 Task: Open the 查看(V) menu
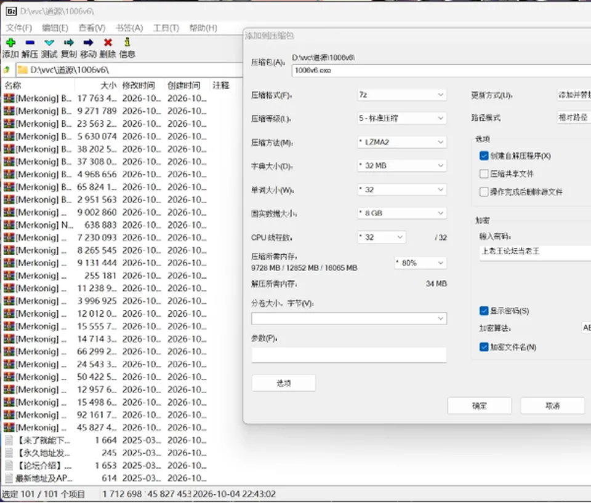(x=92, y=28)
